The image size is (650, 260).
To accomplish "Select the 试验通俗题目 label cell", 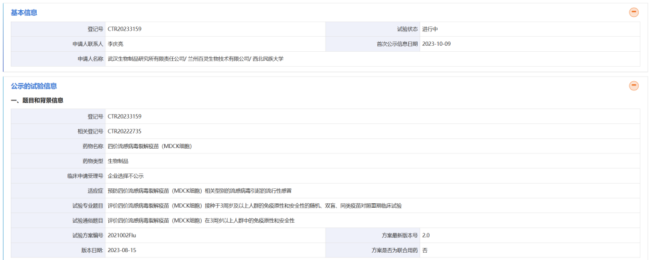I will point(58,221).
